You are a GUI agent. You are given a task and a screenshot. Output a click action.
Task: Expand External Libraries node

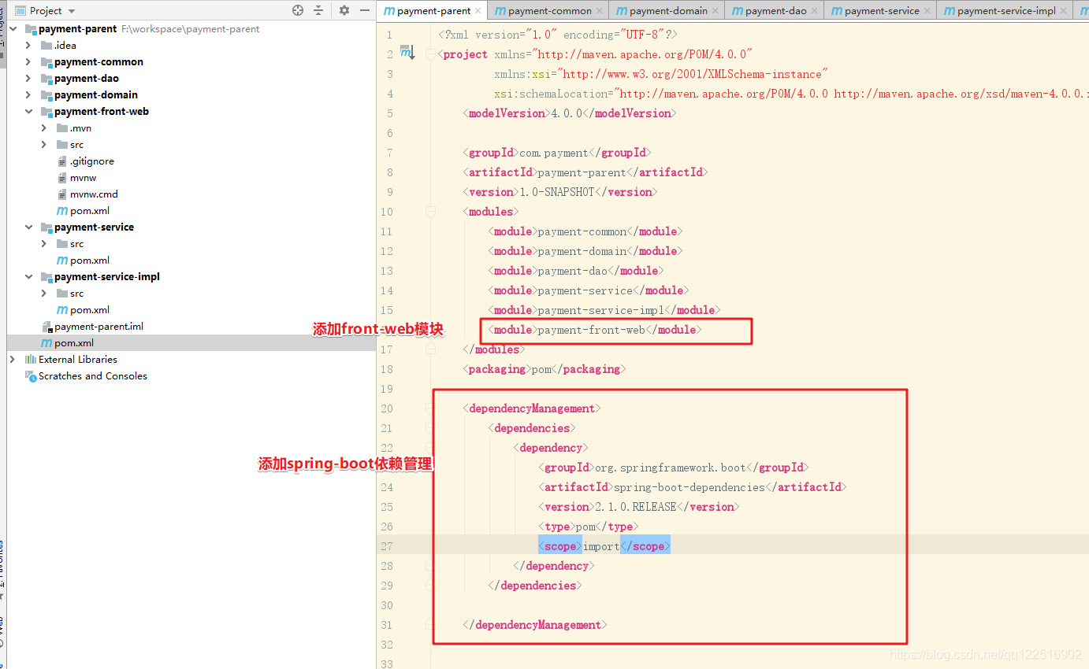point(13,360)
